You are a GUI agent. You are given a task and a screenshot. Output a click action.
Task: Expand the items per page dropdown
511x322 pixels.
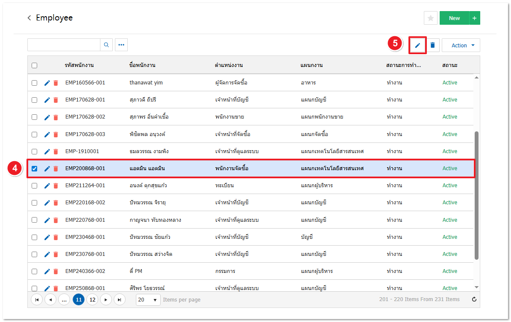click(x=148, y=300)
